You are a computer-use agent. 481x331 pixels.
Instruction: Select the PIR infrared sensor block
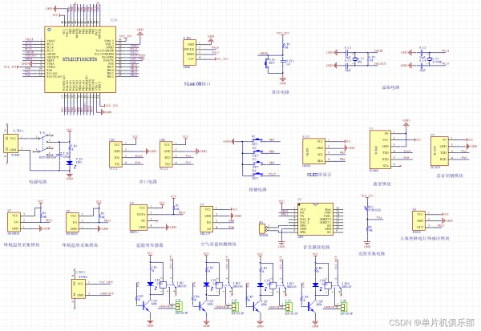(x=418, y=220)
